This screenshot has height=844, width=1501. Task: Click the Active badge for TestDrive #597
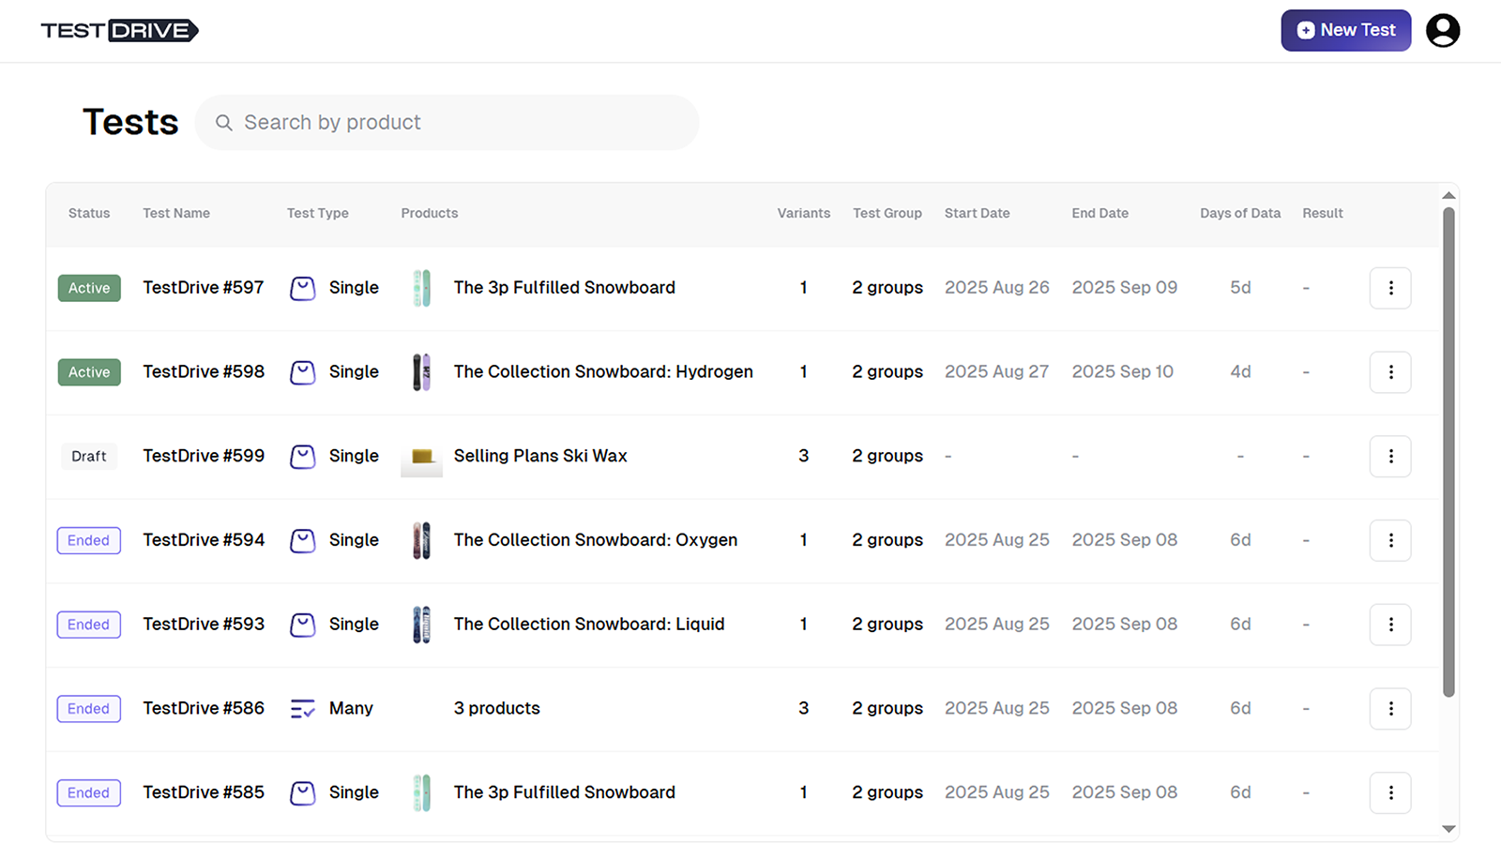89,288
